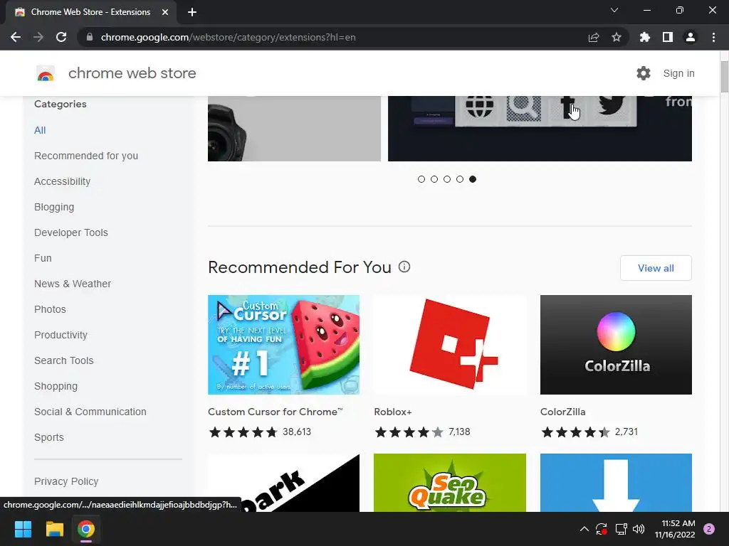Viewport: 729px width, 546px height.
Task: Select the Developer Tools category
Action: tap(71, 232)
